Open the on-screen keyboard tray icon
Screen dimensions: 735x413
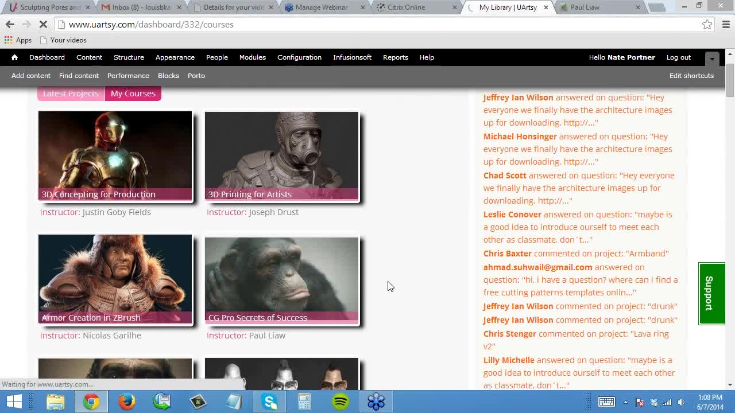click(606, 402)
